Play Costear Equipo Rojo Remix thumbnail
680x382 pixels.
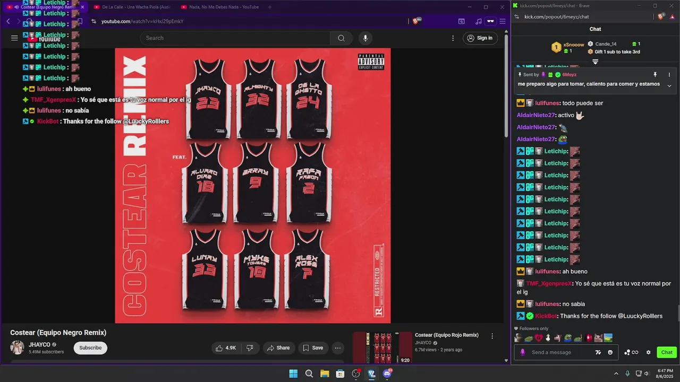click(x=382, y=348)
